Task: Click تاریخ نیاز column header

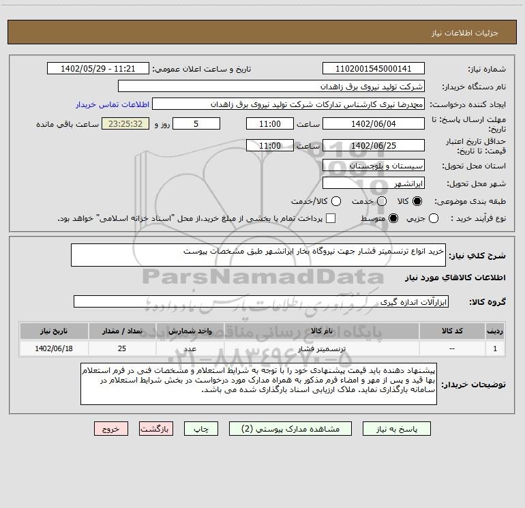Action: [54, 331]
